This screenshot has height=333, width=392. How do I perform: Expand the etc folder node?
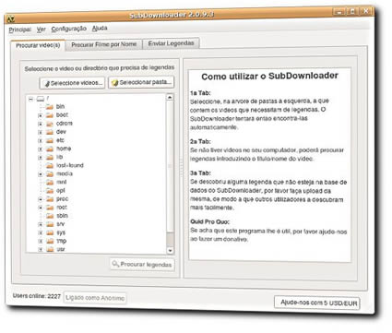pyautogui.click(x=40, y=141)
